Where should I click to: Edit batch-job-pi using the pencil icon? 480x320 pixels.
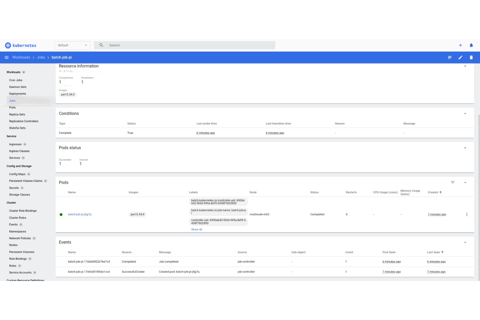460,57
